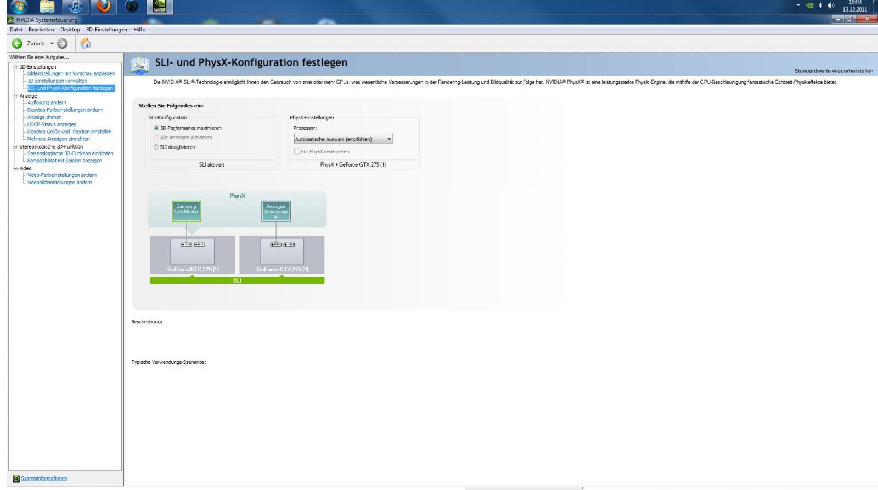This screenshot has height=490, width=878.
Task: Click the Samsung SyncMaster display box
Action: point(186,210)
